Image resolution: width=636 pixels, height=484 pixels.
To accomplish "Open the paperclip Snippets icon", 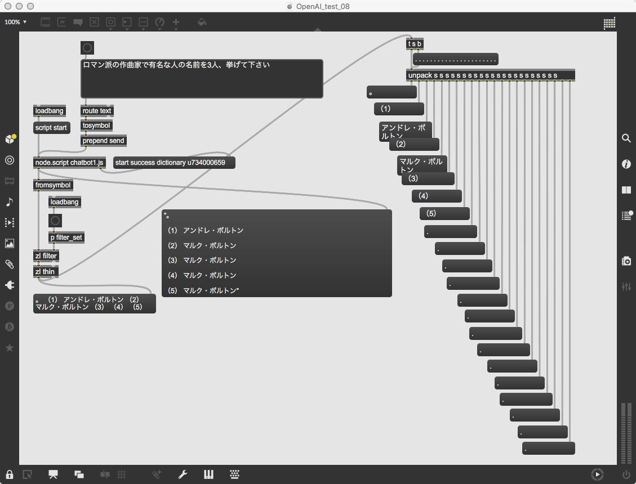I will 10,265.
